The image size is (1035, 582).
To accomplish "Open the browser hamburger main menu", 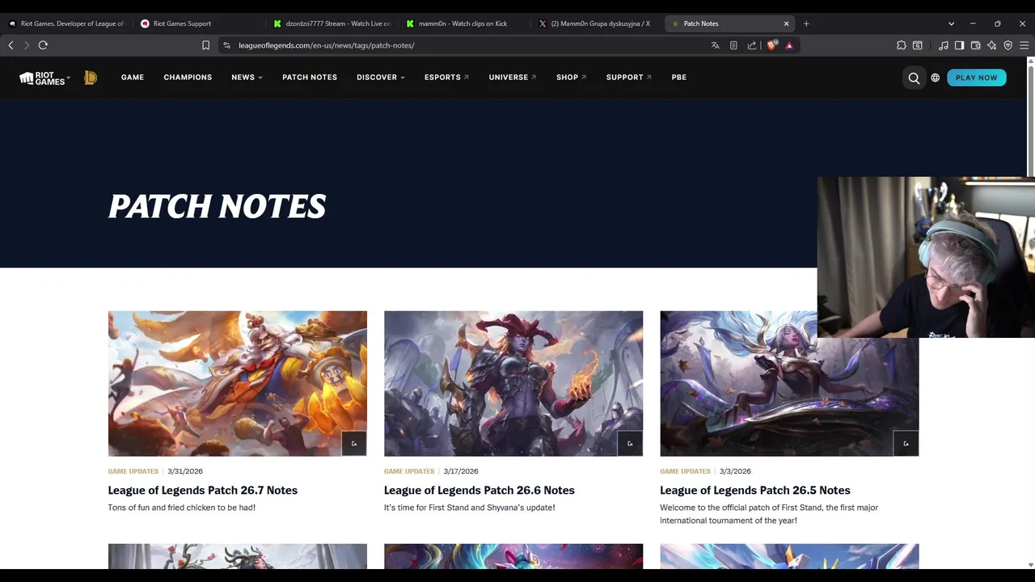I will (1024, 45).
